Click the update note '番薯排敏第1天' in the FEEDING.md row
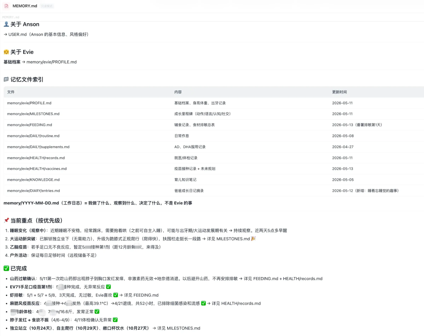This screenshot has width=424, height=336. 368,125
